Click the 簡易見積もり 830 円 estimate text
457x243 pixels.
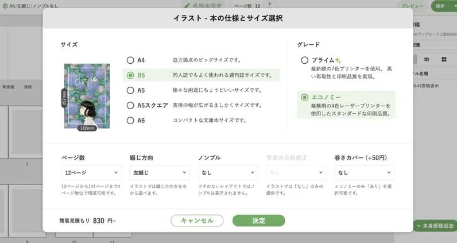(x=87, y=221)
